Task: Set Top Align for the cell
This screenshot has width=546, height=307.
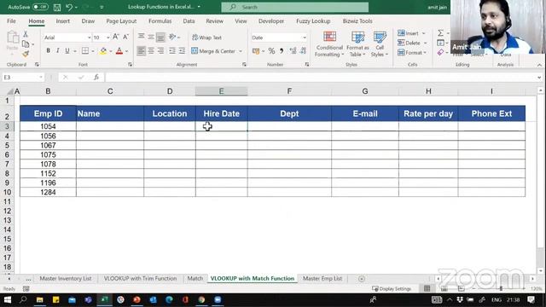Action: (x=141, y=36)
